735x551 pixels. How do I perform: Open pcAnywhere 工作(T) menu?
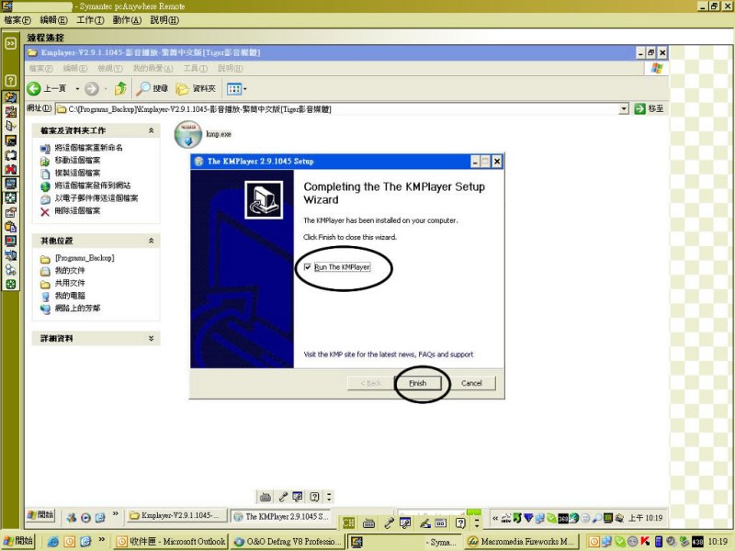[90, 20]
